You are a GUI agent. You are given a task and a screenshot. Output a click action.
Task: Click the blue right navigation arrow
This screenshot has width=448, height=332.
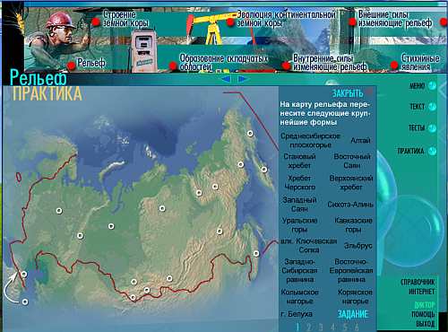(243, 79)
